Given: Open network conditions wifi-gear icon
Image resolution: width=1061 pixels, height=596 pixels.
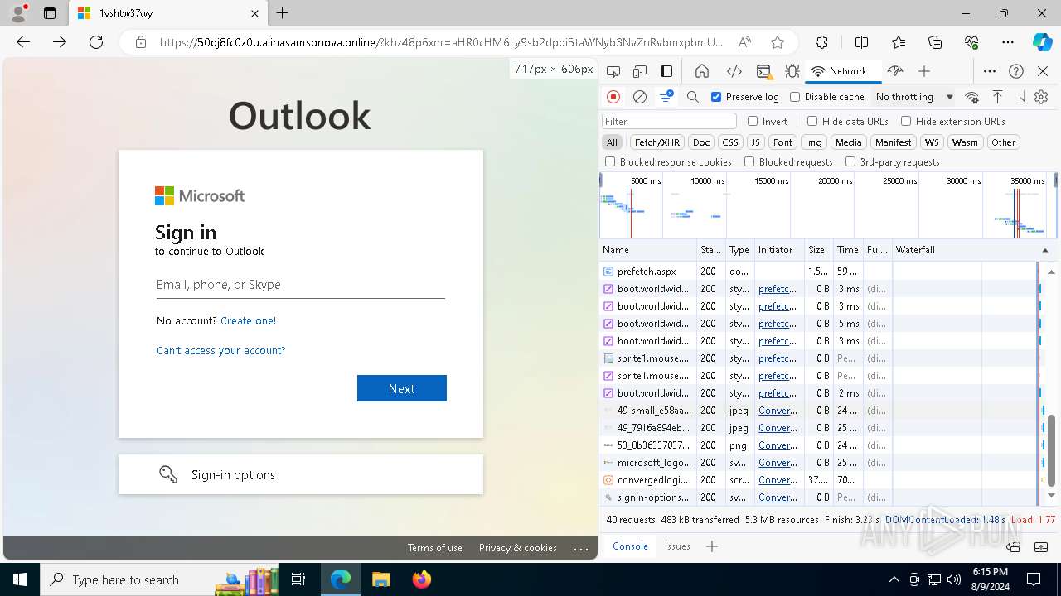Looking at the screenshot, I should (x=972, y=97).
